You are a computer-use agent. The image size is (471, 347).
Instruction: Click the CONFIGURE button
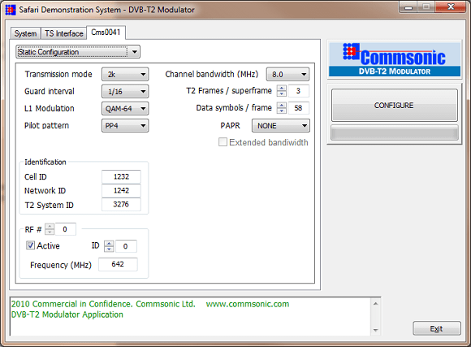pyautogui.click(x=394, y=106)
